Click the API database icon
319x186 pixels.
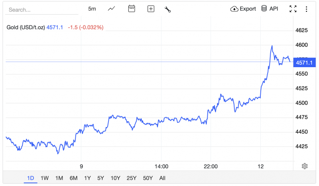pyautogui.click(x=264, y=9)
